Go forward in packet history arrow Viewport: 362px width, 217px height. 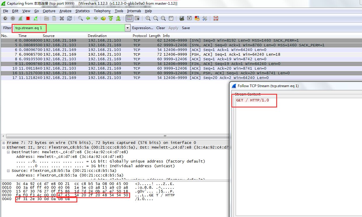click(x=96, y=18)
